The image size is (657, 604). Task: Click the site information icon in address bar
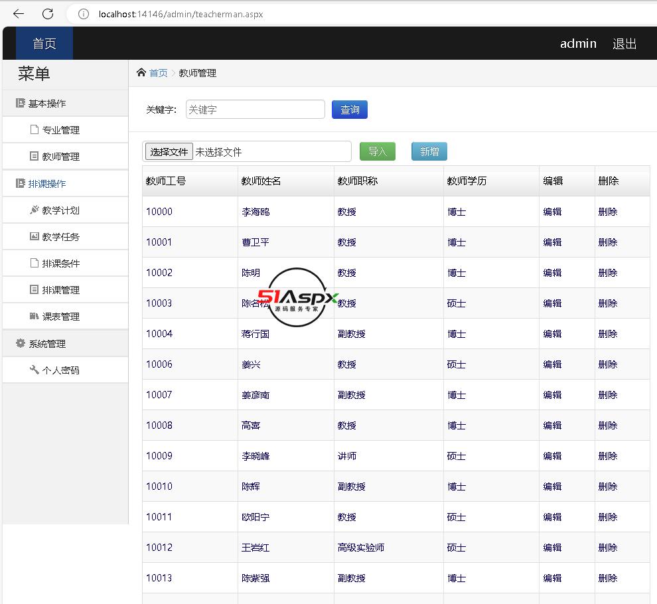84,14
